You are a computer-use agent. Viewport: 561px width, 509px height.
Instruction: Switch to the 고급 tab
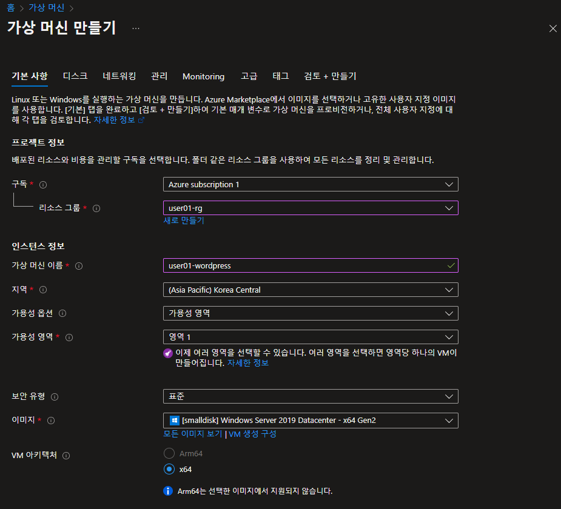pos(249,76)
